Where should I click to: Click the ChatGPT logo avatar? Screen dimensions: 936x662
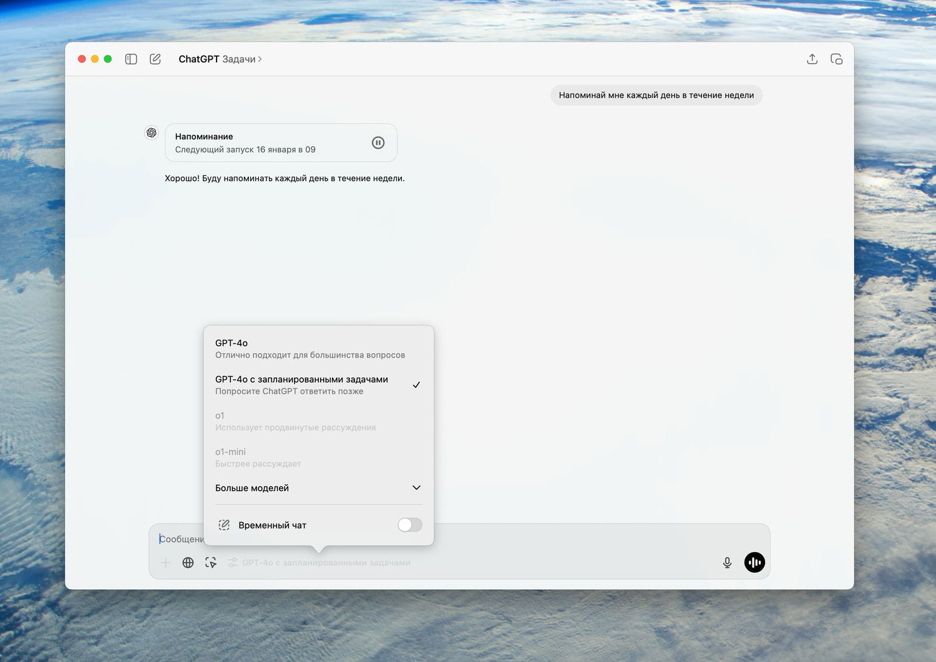152,133
